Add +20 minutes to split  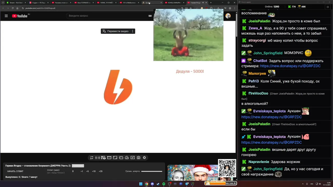[101, 171]
